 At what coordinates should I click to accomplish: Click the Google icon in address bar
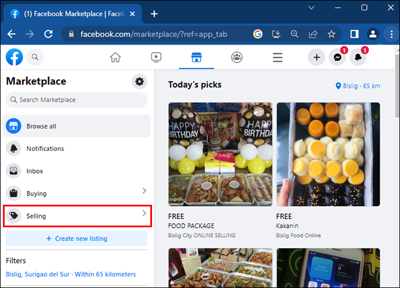tap(258, 34)
